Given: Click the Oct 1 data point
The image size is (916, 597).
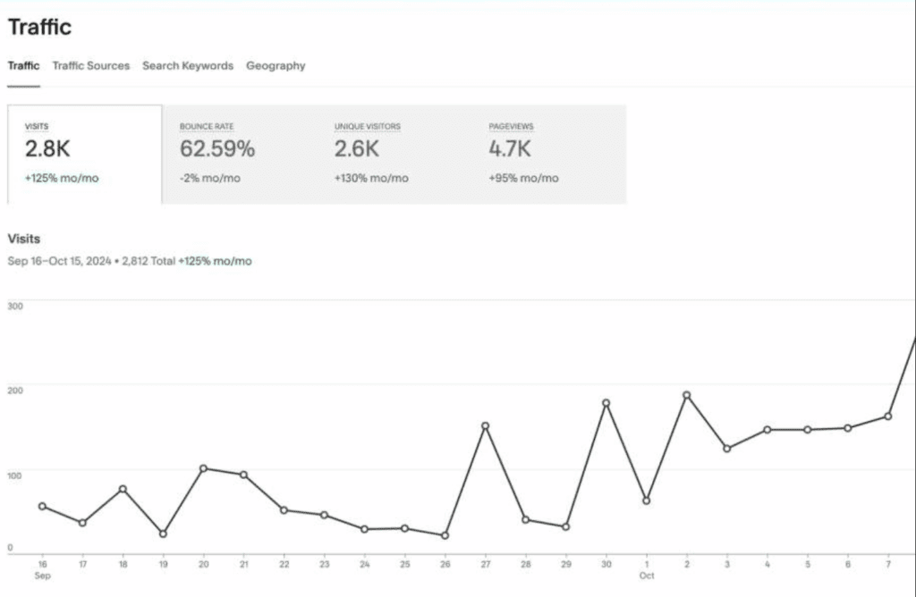Looking at the screenshot, I should (646, 500).
